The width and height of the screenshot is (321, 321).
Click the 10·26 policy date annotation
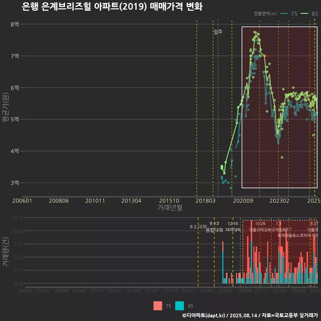260,224
